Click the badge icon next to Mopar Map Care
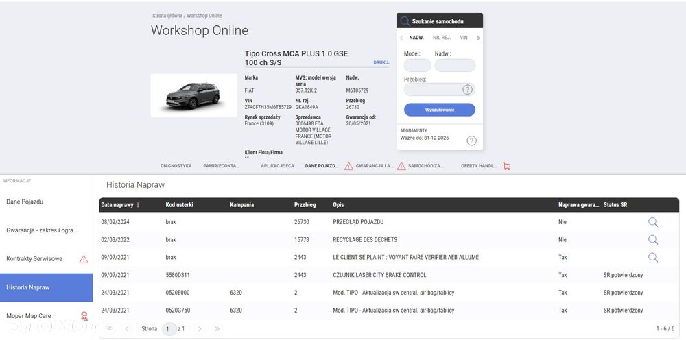This screenshot has height=340, width=686. coord(84,315)
